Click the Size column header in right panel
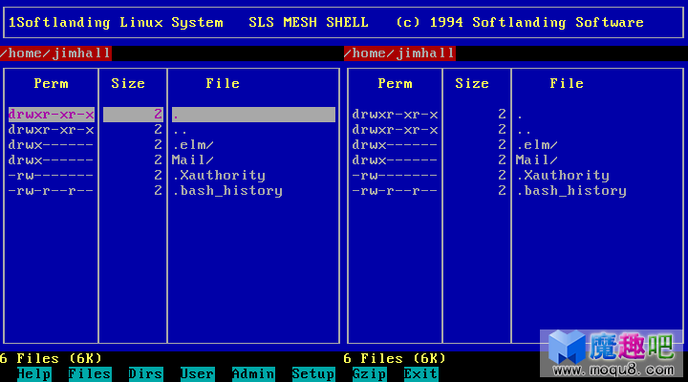 point(472,84)
